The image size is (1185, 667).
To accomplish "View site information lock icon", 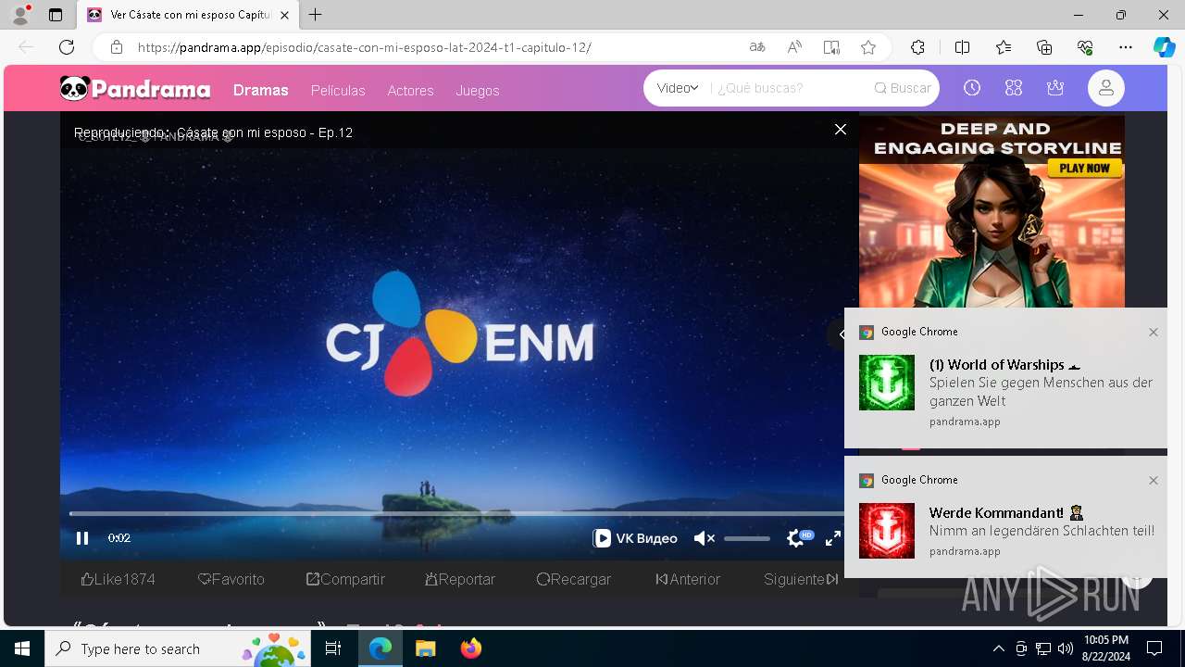I will tap(117, 47).
